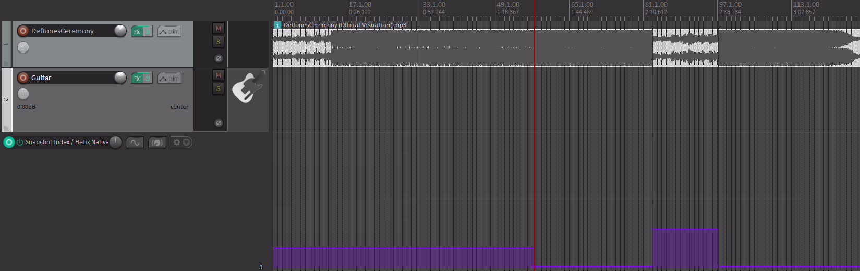Image resolution: width=860 pixels, height=271 pixels.
Task: Open the envelope gear options dropdown
Action: (181, 142)
